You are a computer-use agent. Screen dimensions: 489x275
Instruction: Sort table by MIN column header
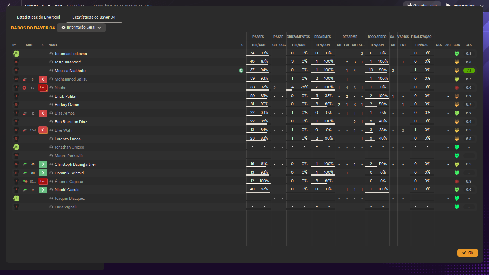tap(29, 45)
